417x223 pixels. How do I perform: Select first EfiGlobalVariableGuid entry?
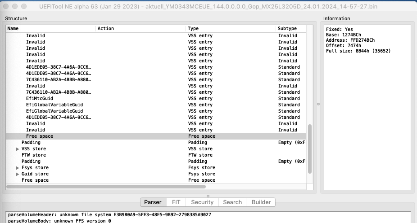pos(156,105)
